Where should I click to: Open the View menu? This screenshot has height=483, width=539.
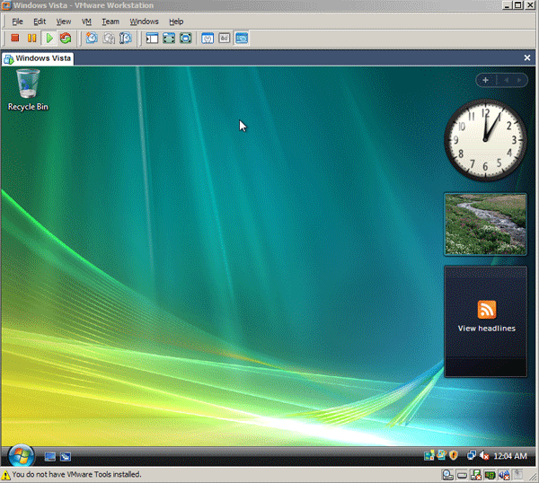(64, 22)
